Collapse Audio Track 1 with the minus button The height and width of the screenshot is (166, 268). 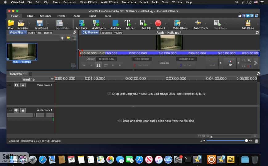pyautogui.click(x=10, y=110)
